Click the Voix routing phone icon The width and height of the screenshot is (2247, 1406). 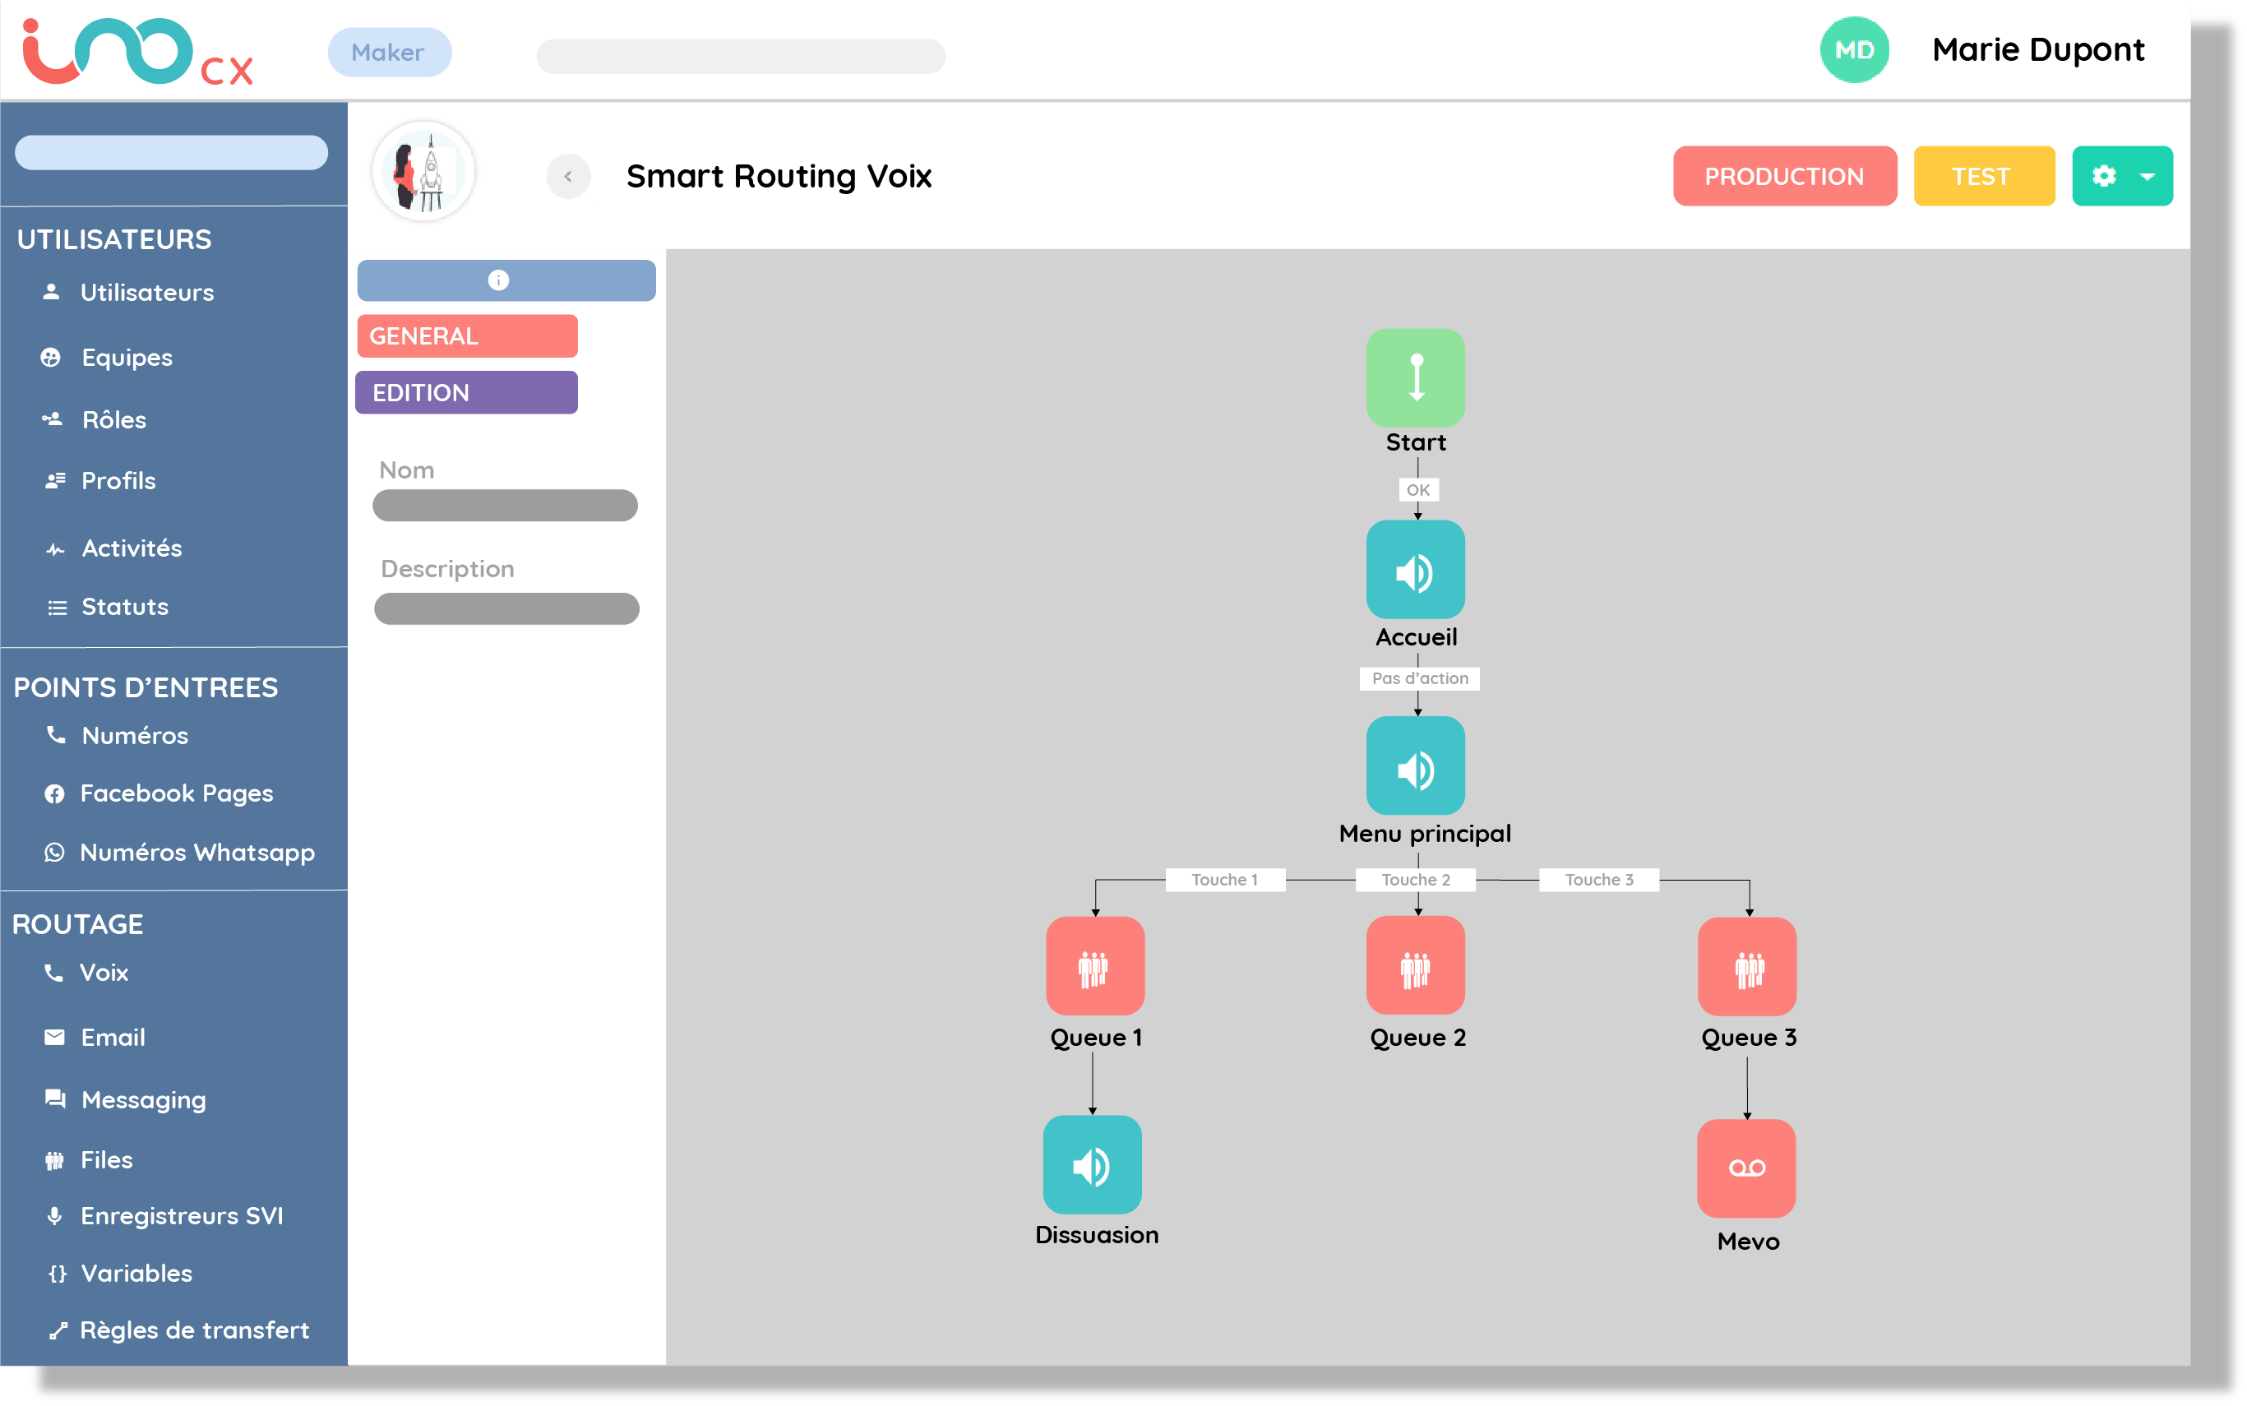(x=54, y=972)
